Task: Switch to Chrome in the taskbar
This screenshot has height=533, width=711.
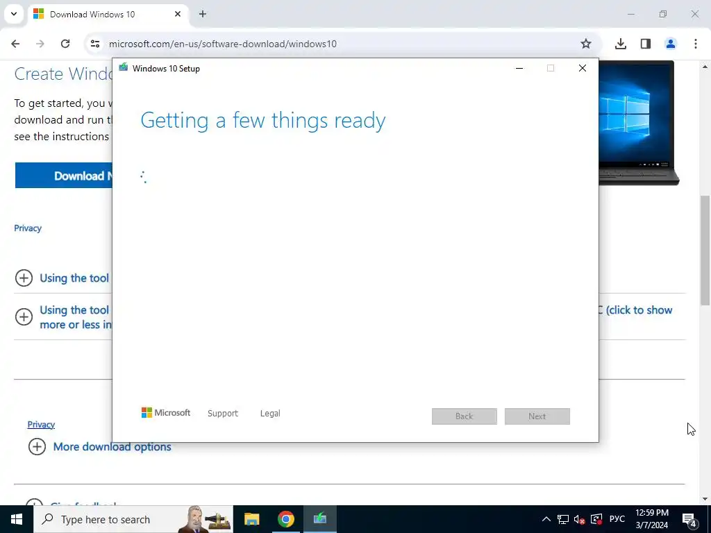Action: tap(285, 519)
